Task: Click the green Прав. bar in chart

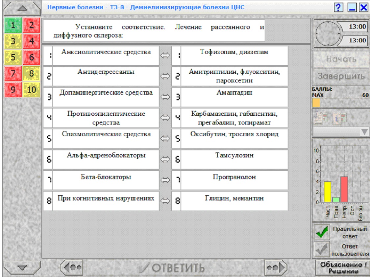Action: [x=336, y=199]
